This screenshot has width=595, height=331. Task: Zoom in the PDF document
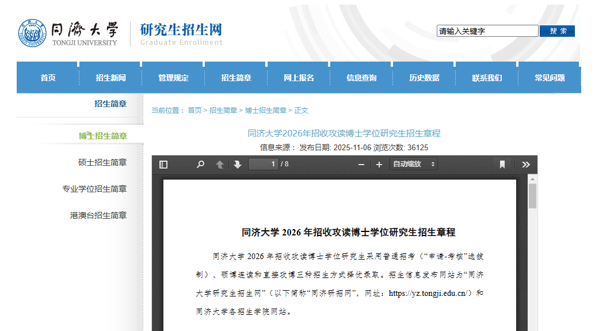tap(379, 165)
